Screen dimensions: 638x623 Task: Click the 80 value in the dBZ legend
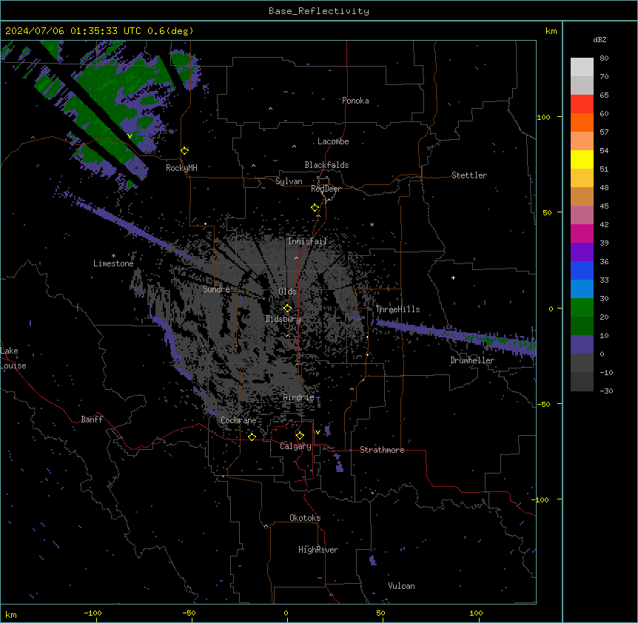click(x=604, y=58)
